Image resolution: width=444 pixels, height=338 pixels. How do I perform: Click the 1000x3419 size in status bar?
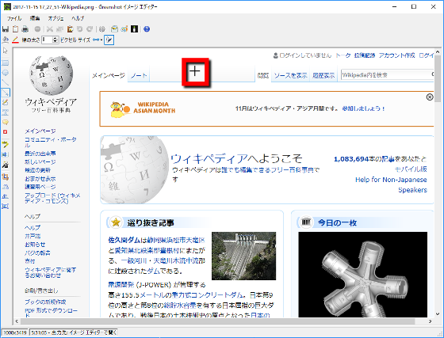[15, 332]
